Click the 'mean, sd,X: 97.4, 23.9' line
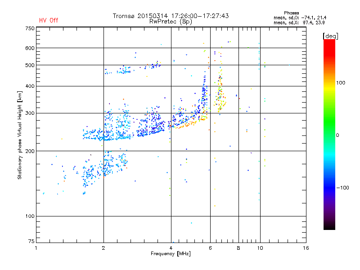 [299, 23]
